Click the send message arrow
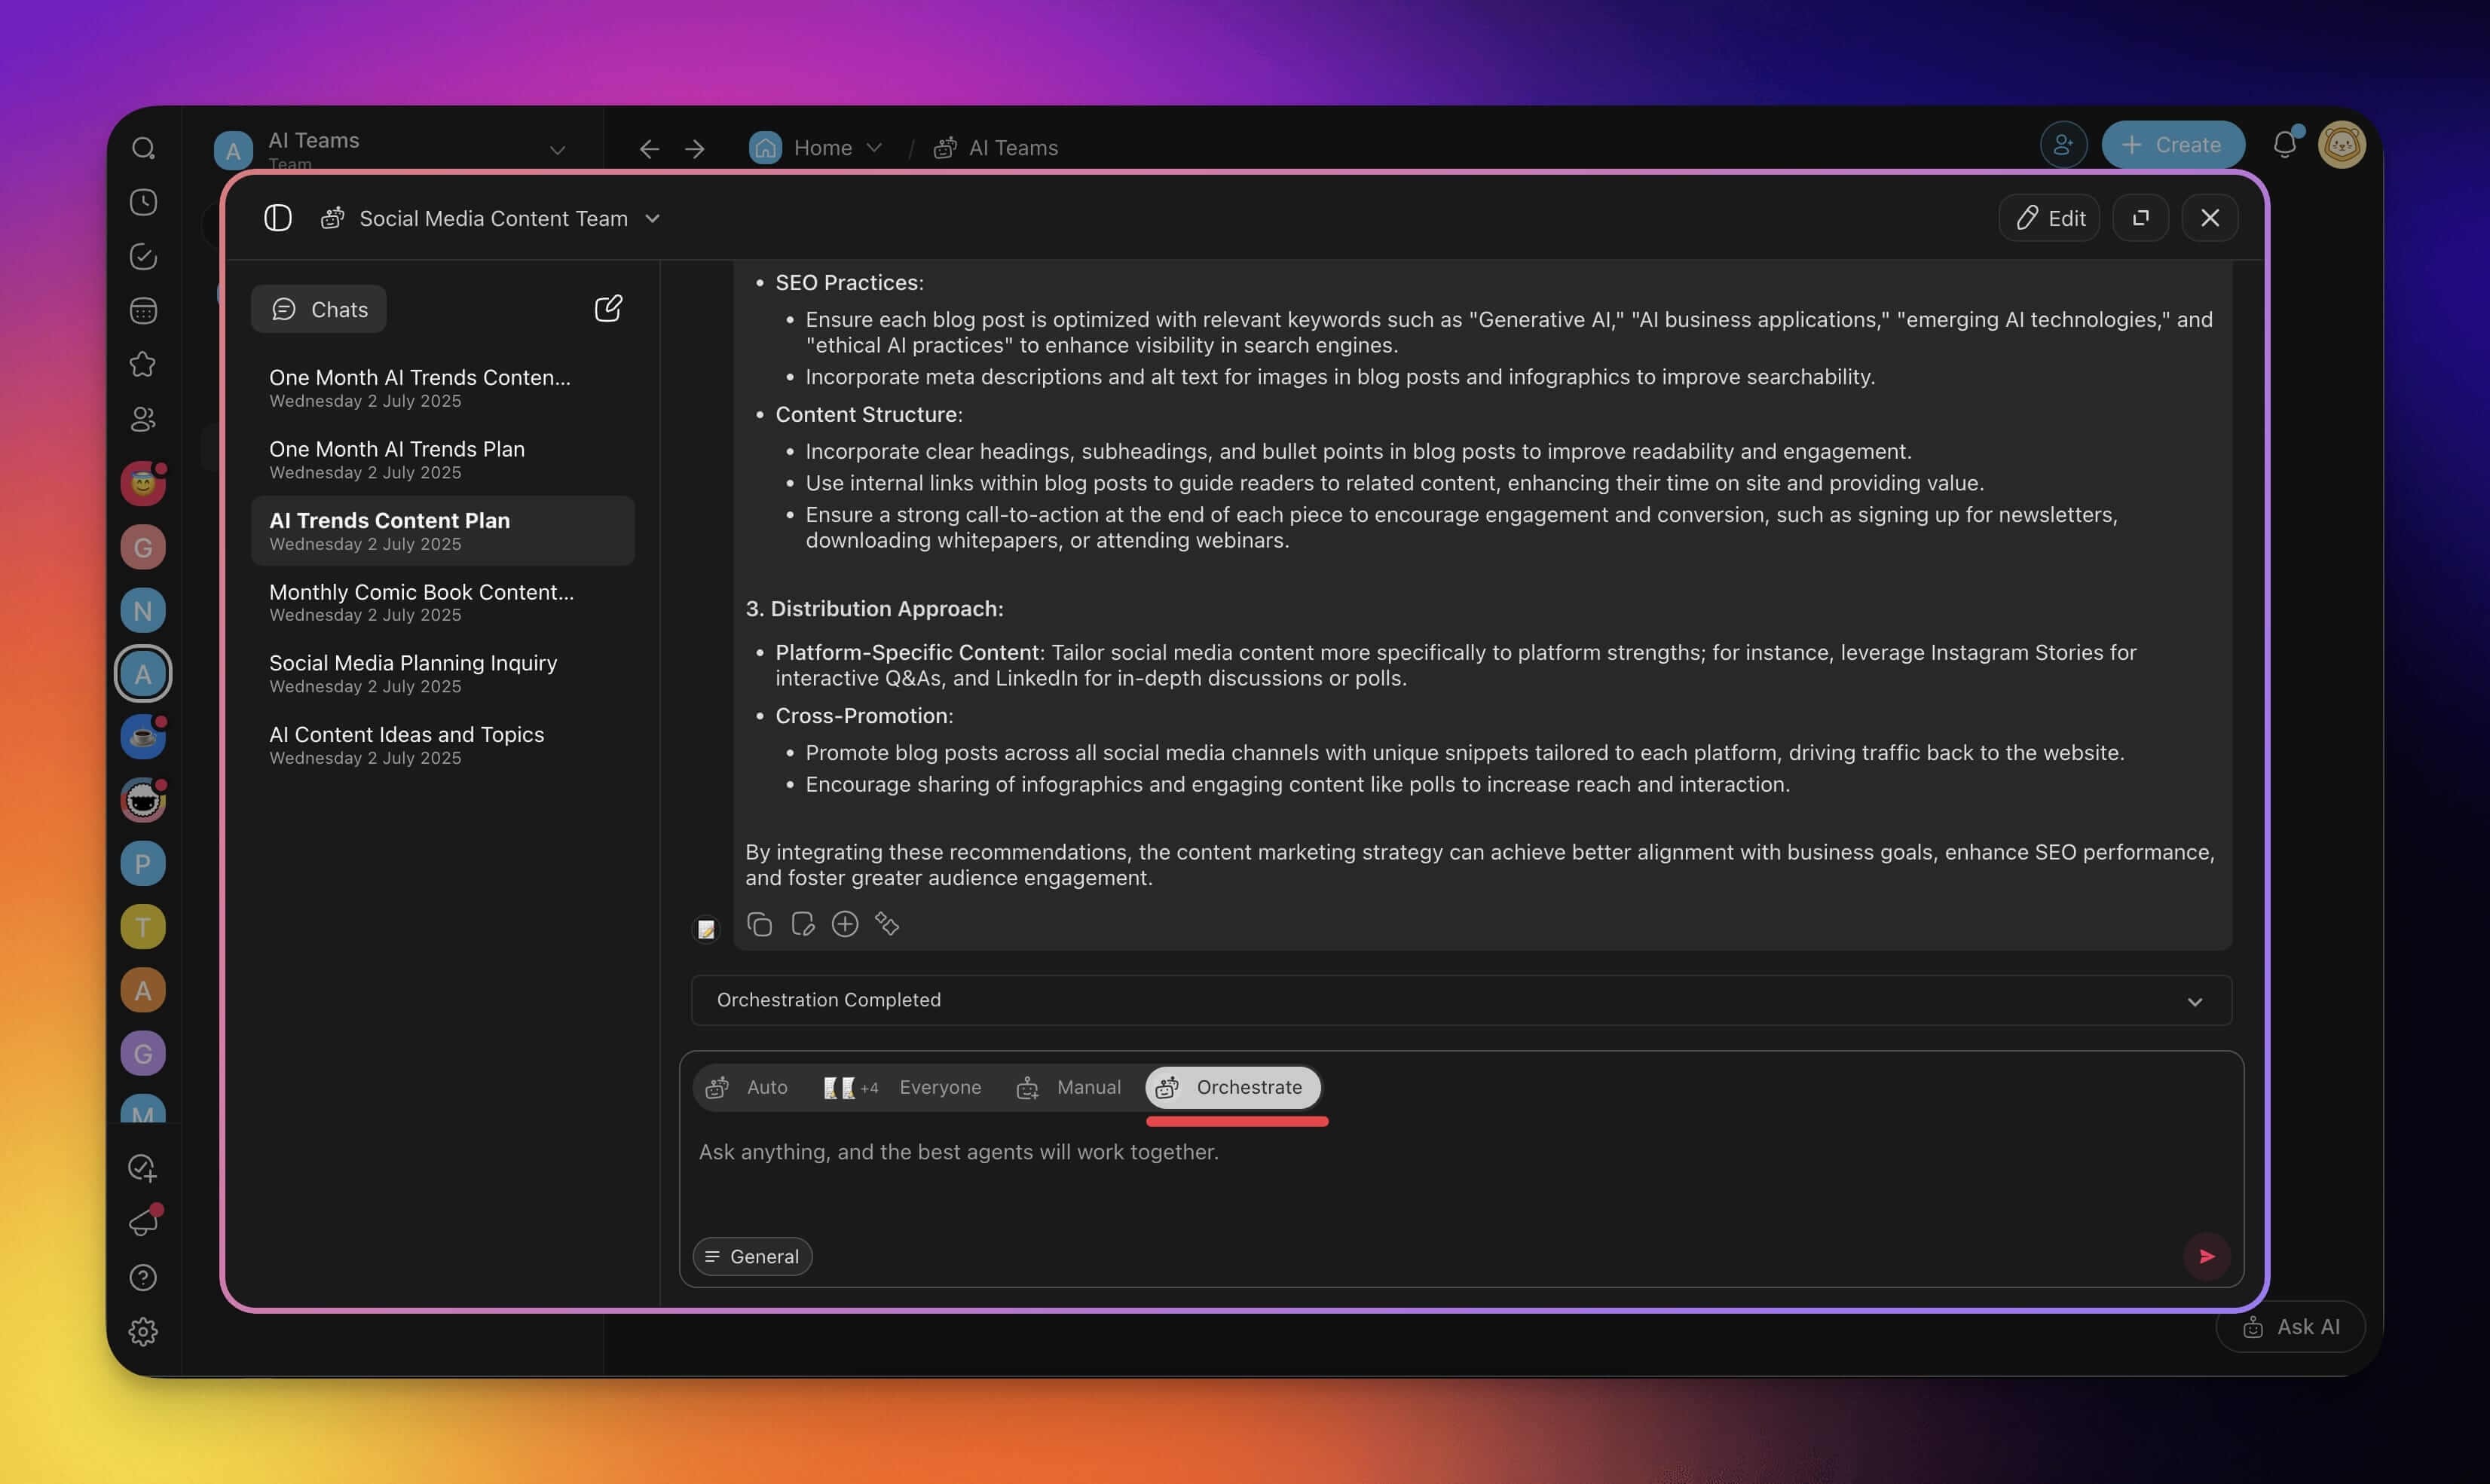 click(2206, 1256)
